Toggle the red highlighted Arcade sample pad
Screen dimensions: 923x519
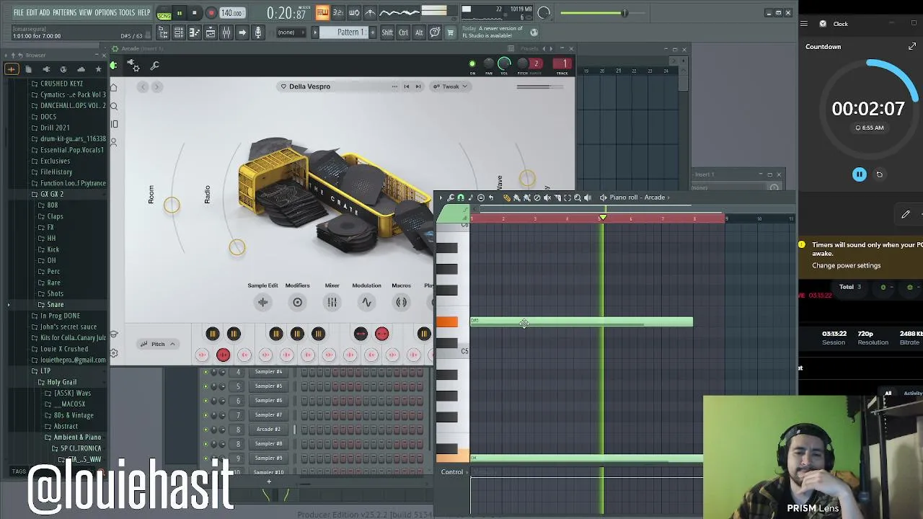pyautogui.click(x=223, y=355)
